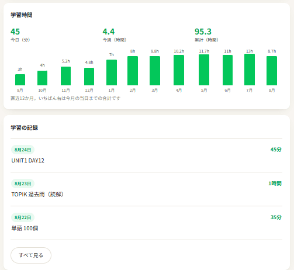The width and height of the screenshot is (294, 270).
Task: Select the 1月 bar labeled 7h
Action: (x=112, y=72)
